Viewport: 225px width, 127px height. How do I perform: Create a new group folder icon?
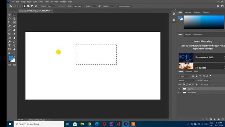click(x=219, y=119)
